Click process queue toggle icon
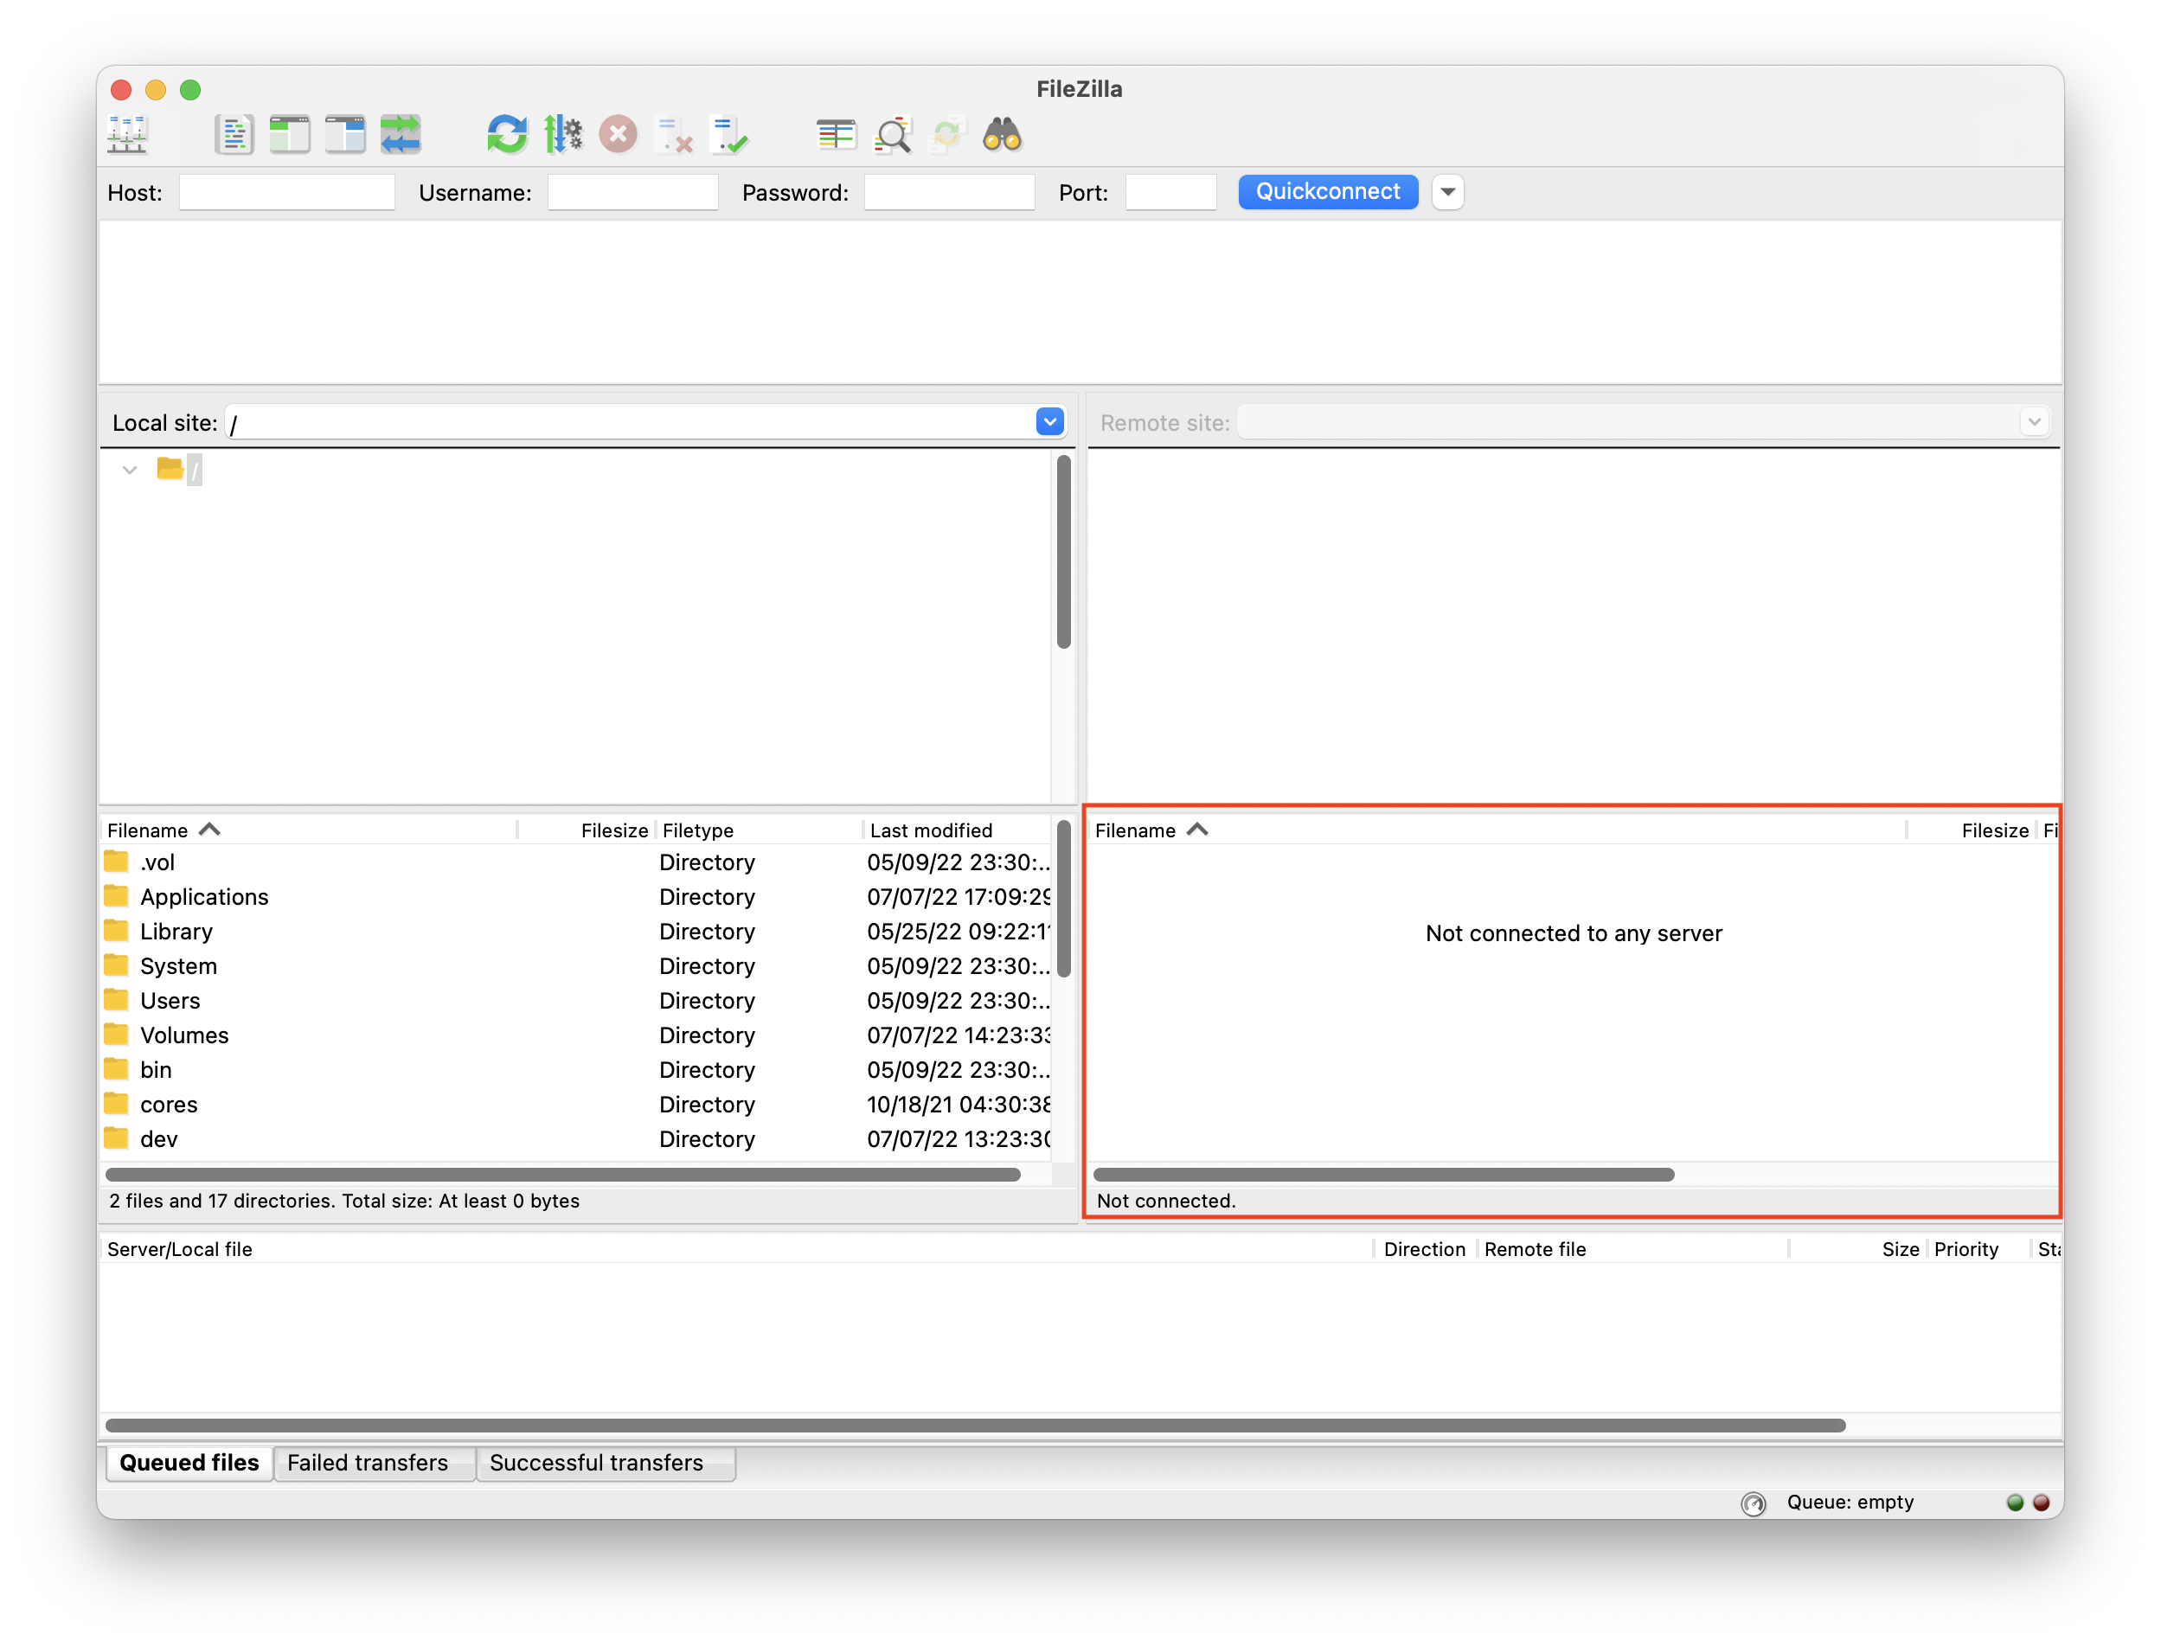The height and width of the screenshot is (1647, 2161). (563, 134)
